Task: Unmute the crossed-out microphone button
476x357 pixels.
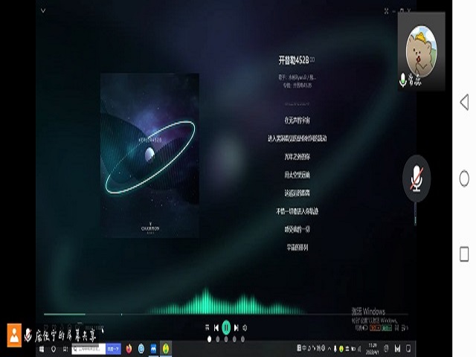Action: pyautogui.click(x=416, y=178)
